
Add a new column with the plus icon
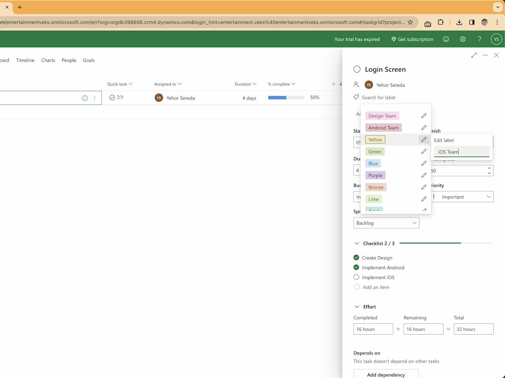334,84
